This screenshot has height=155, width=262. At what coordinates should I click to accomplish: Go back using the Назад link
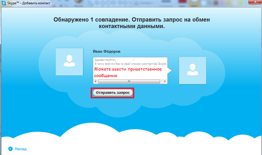tap(21, 149)
